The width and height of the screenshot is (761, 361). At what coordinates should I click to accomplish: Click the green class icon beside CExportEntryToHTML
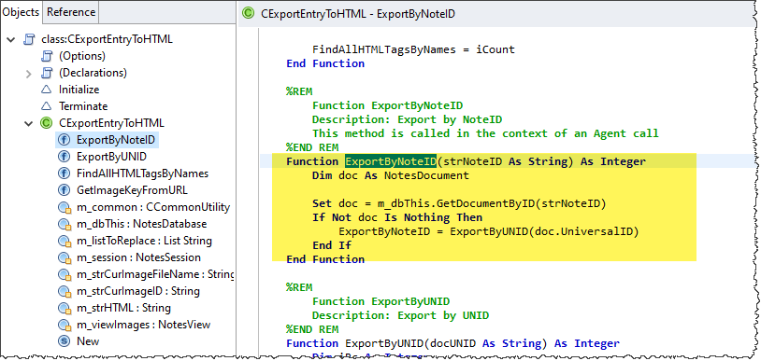pos(46,123)
